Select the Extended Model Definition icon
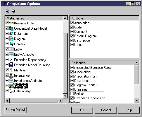The height and width of the screenshot is (117, 142). [11, 65]
